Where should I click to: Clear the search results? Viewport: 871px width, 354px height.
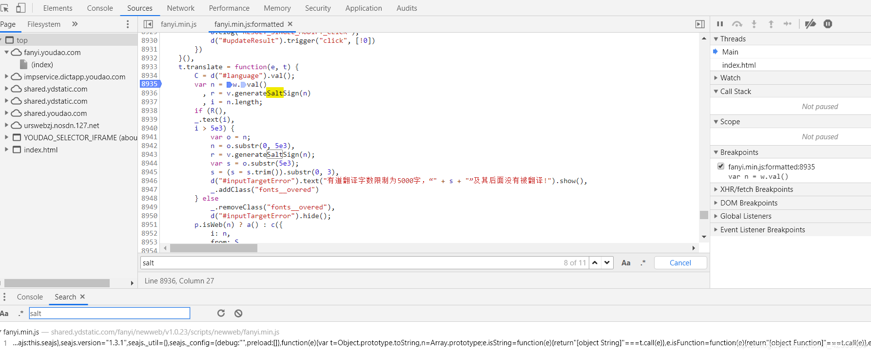238,313
